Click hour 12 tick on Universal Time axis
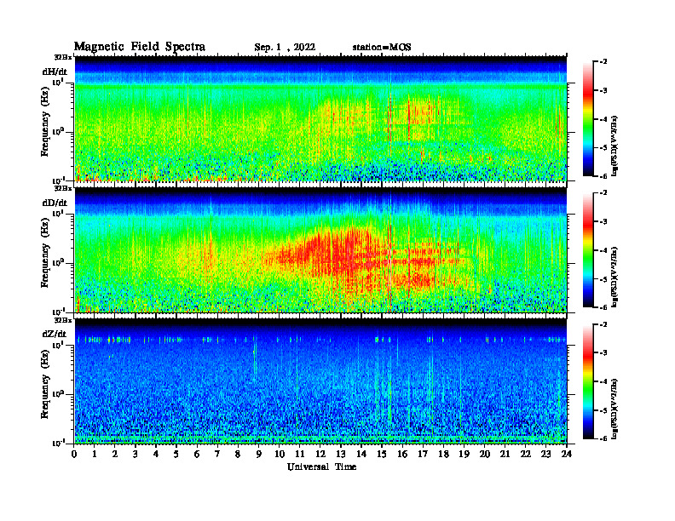675x521 pixels. click(320, 455)
